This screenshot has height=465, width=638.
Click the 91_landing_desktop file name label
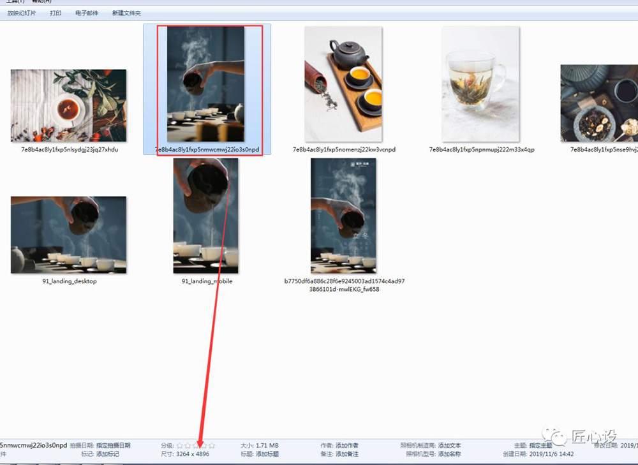(x=70, y=281)
